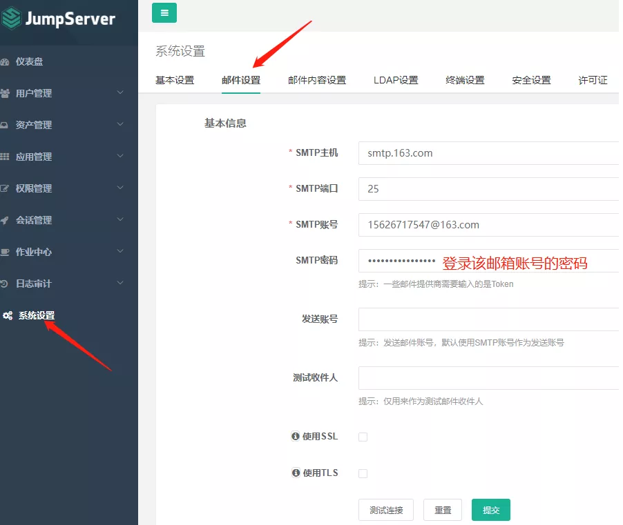Open the 安全设置 tab

[x=531, y=80]
